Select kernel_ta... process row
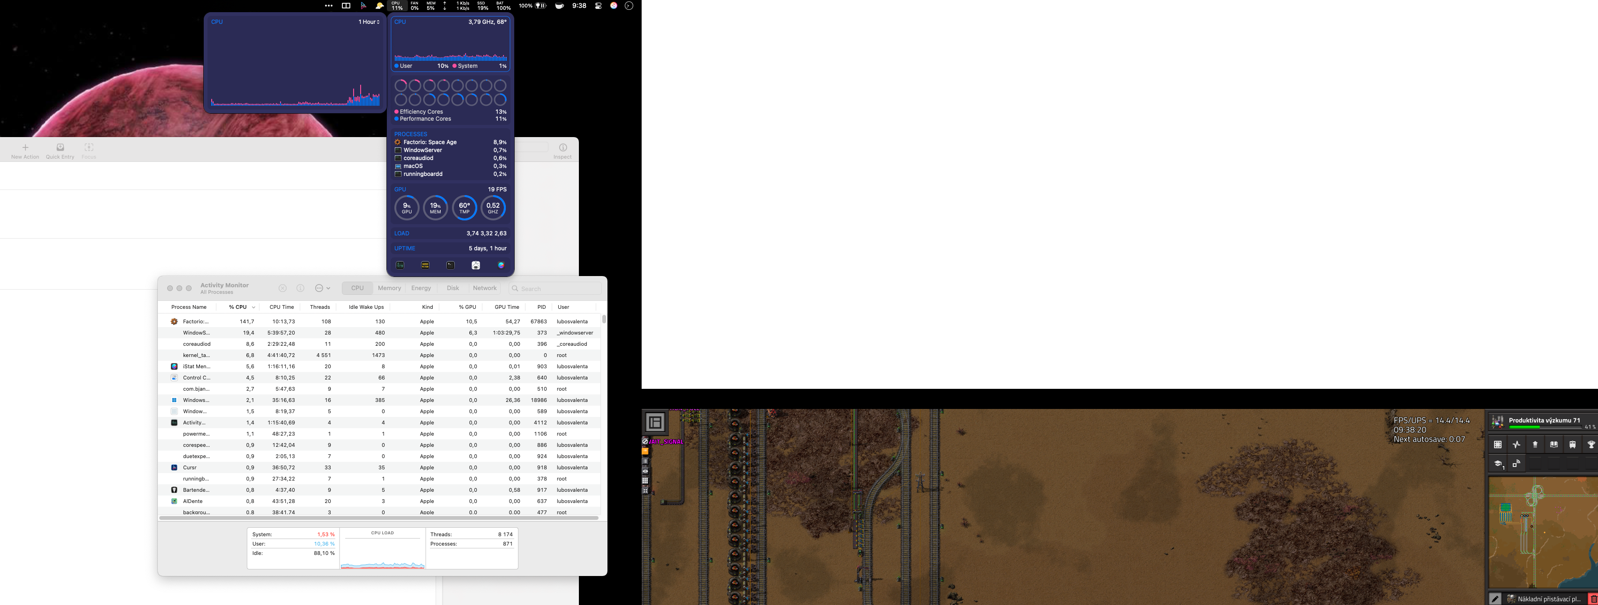This screenshot has height=605, width=1598. (379, 355)
